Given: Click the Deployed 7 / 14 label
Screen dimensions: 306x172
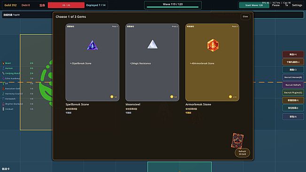Looking at the screenshot, I should pos(96,5).
